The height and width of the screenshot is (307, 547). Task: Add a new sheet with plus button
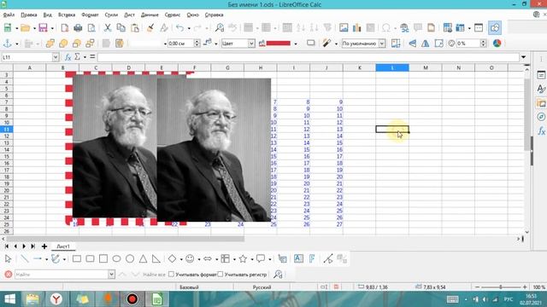[44, 246]
